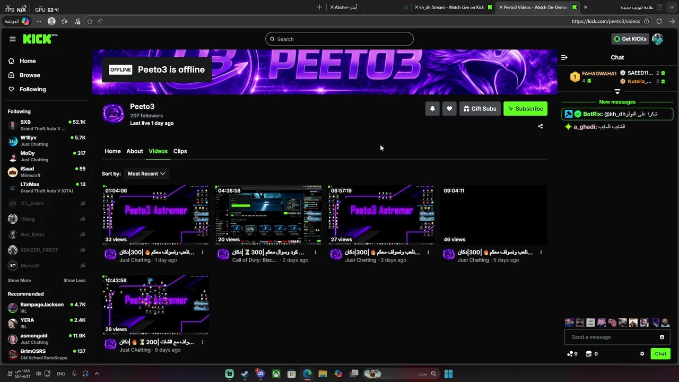
Task: Open the Most Recent sort dropdown
Action: click(146, 173)
